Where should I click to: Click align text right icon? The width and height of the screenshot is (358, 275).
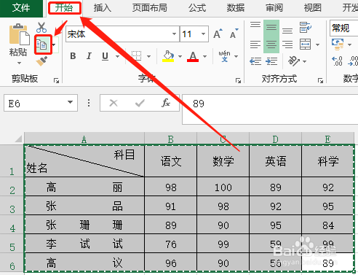(287, 44)
